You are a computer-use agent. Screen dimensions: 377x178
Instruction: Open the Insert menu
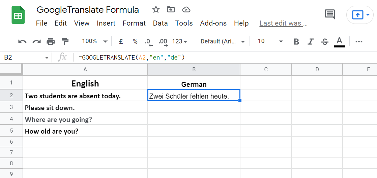pyautogui.click(x=106, y=23)
